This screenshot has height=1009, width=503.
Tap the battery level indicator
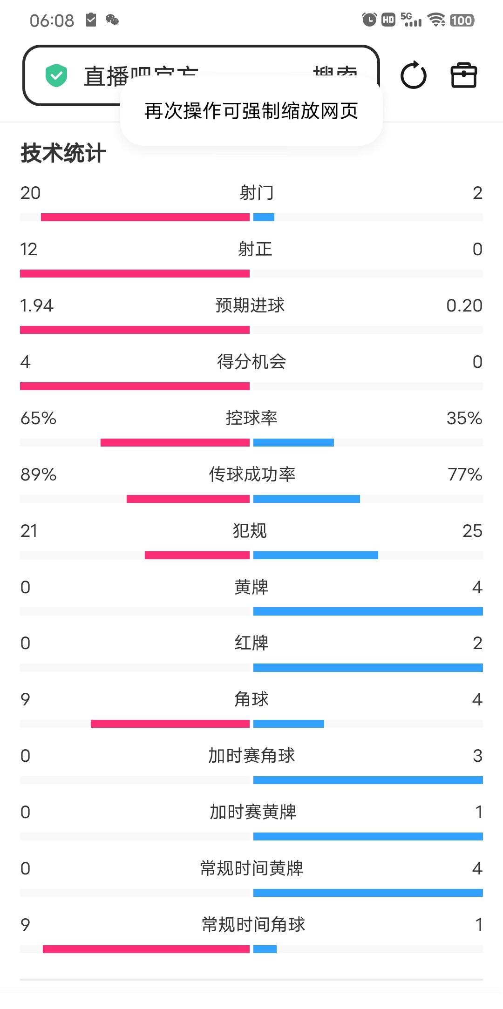(x=462, y=20)
